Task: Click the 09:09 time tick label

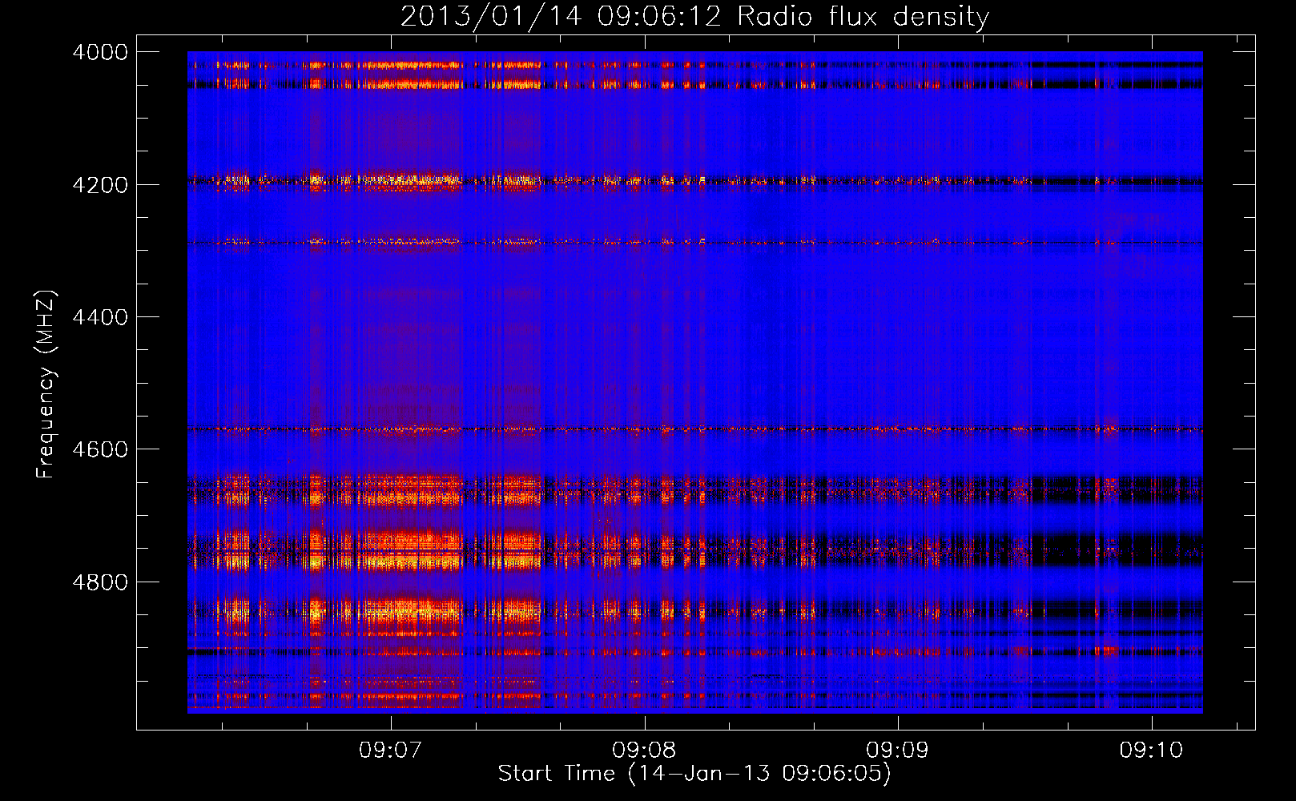Action: coord(898,751)
